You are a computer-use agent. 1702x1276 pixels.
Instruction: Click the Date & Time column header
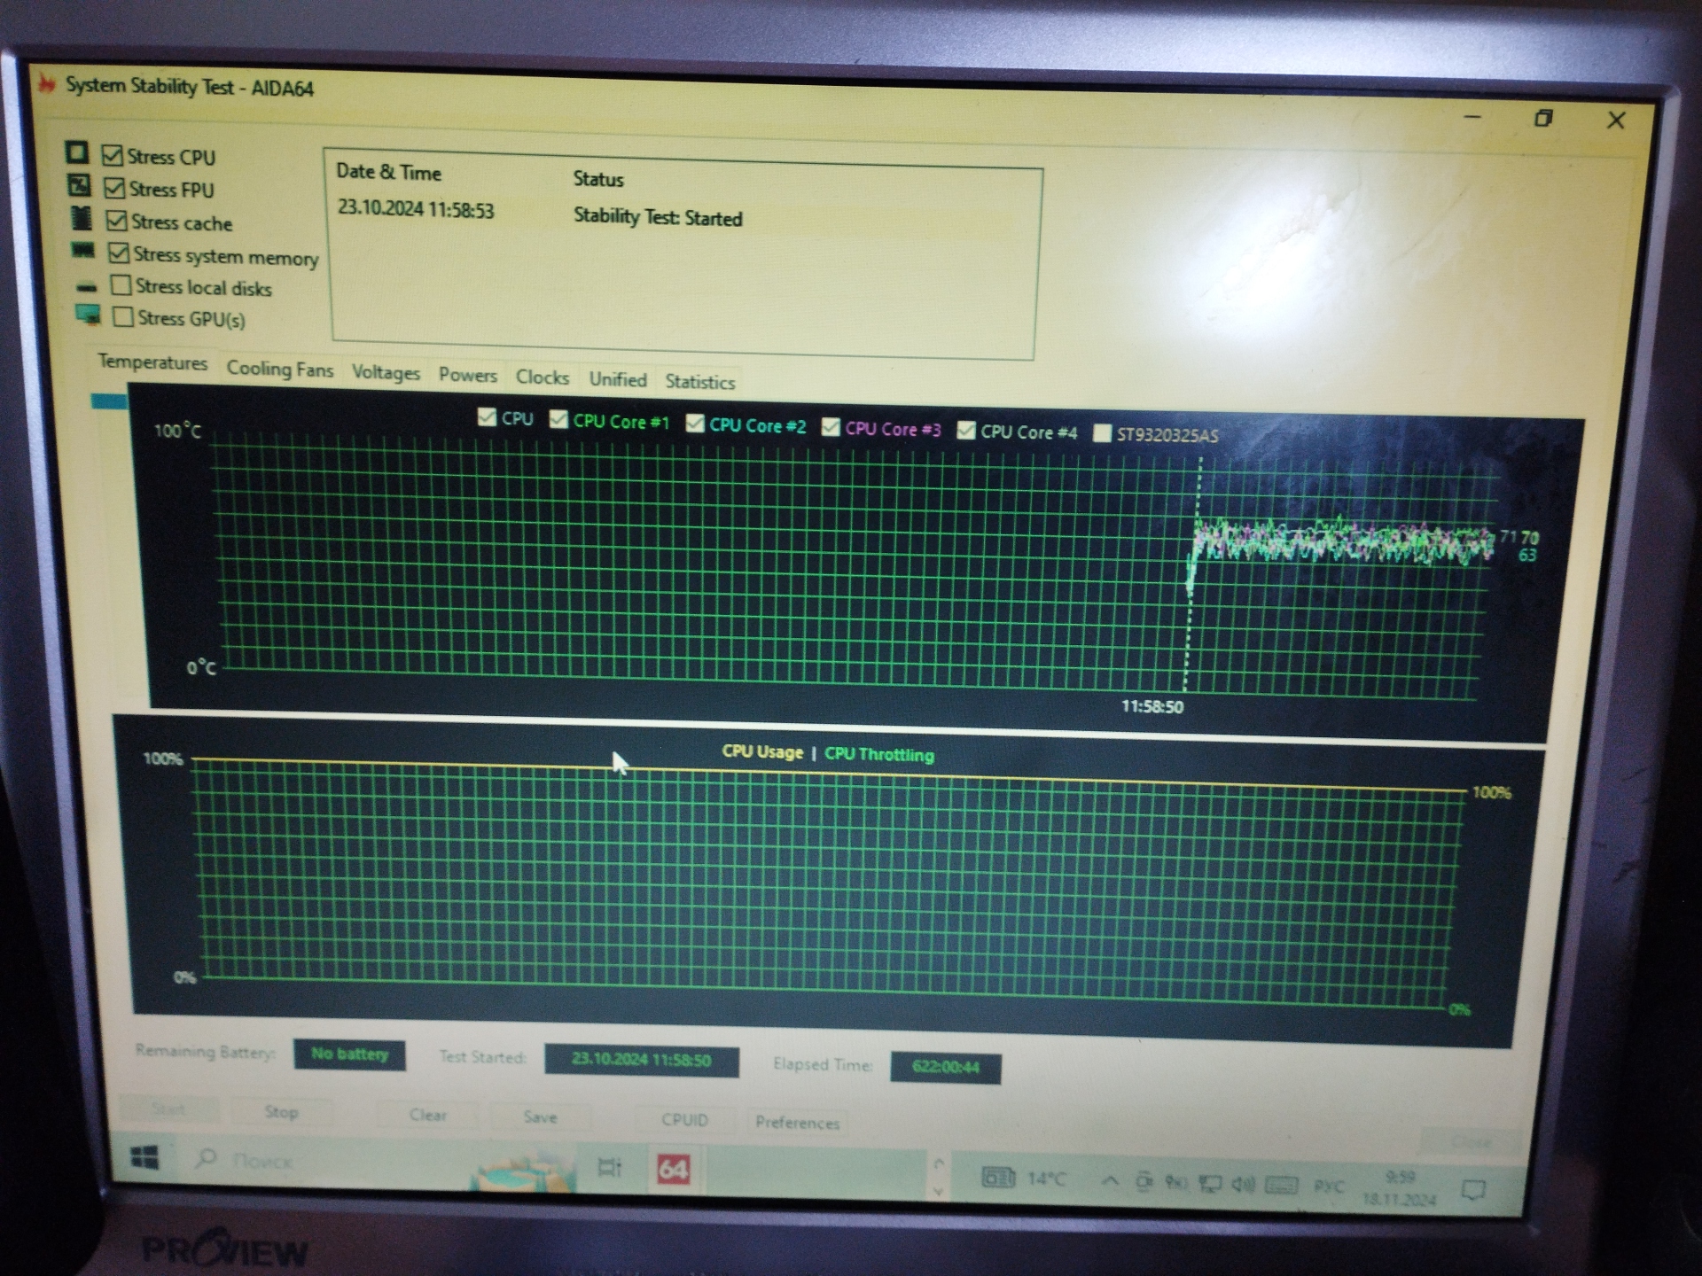click(388, 173)
